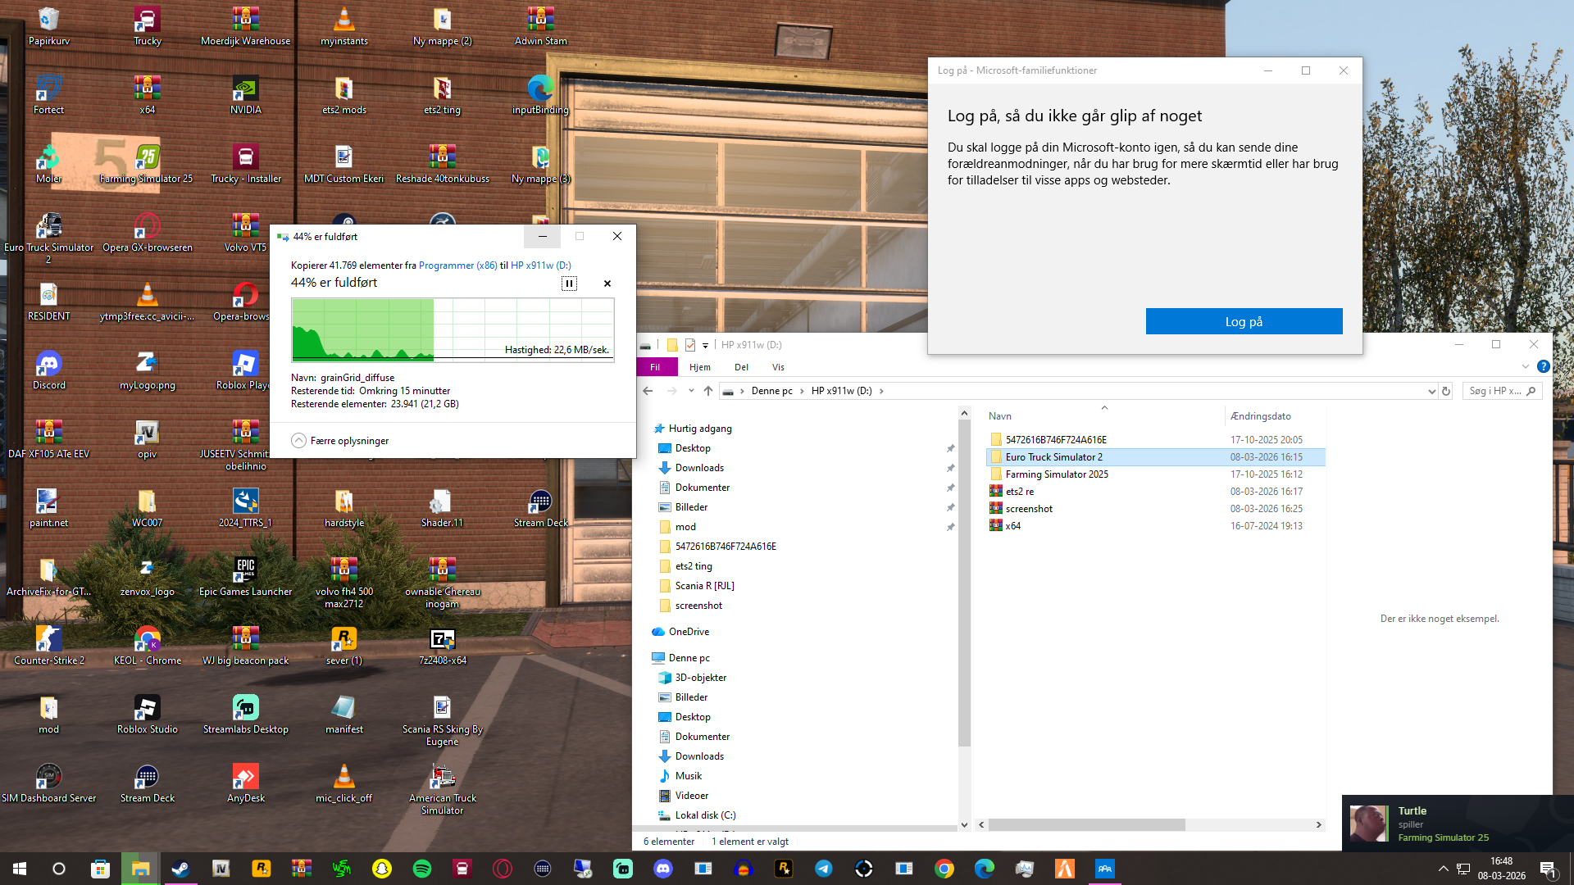Open the Hjem ribbon tab
This screenshot has width=1574, height=885.
click(x=699, y=367)
